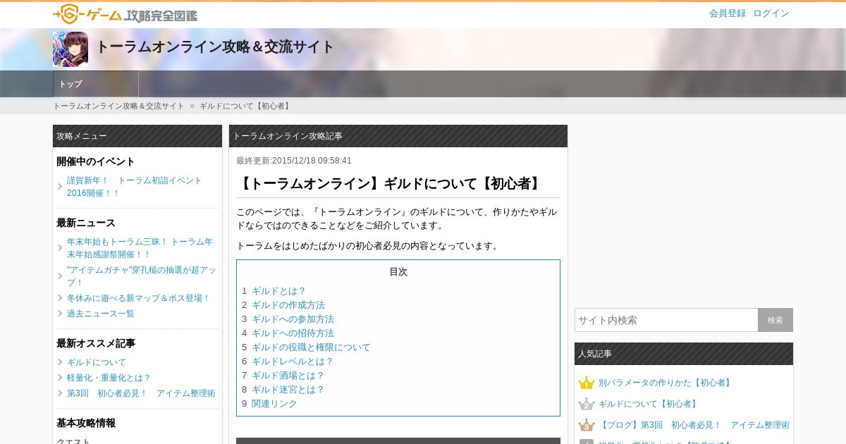Open the 謹賀新年 トーラム初詣イベント link
This screenshot has width=846, height=444.
(x=135, y=187)
